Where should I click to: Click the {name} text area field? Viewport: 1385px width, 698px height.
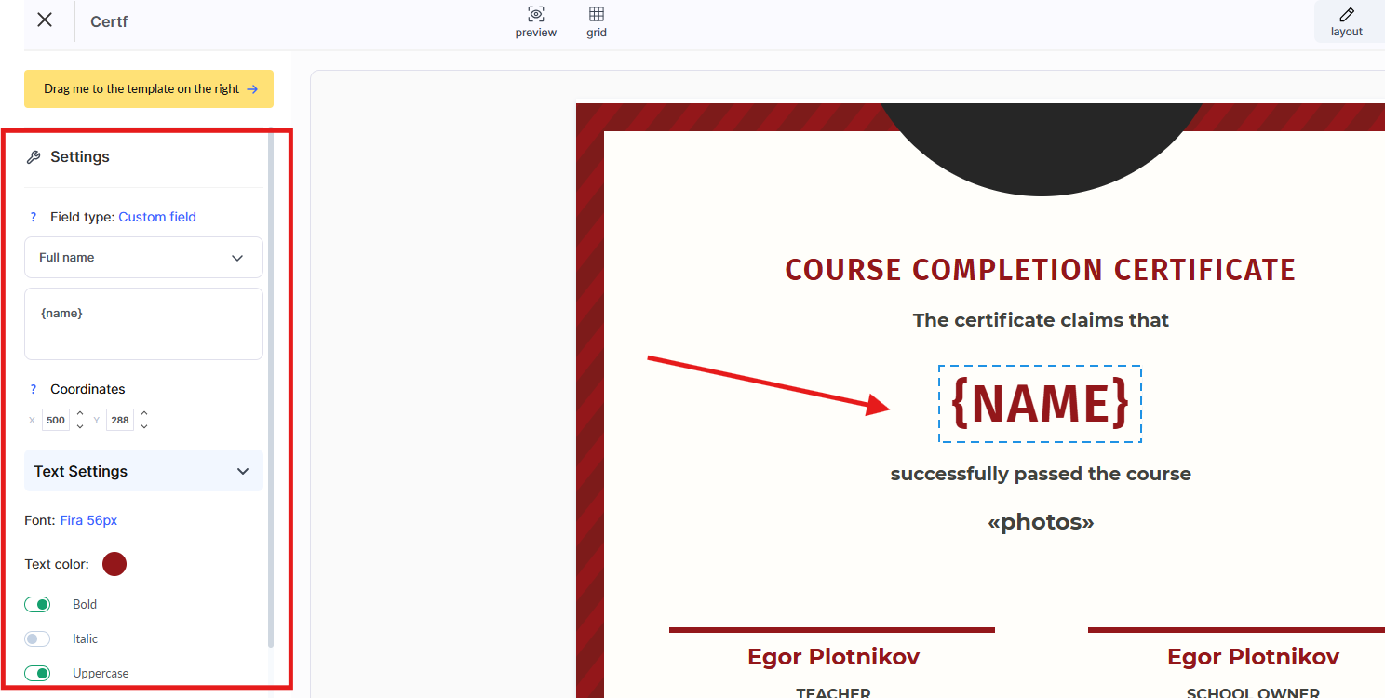[x=143, y=324]
